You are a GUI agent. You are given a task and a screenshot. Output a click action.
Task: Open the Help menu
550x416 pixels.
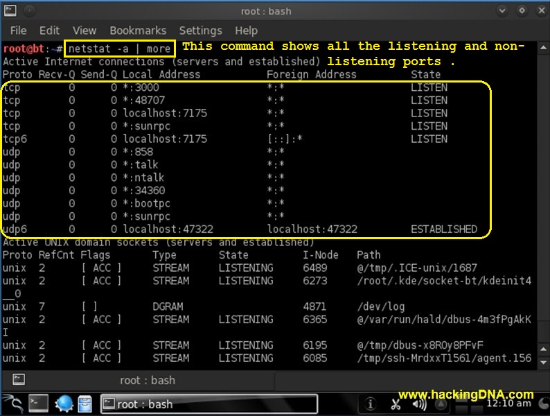pyautogui.click(x=246, y=31)
